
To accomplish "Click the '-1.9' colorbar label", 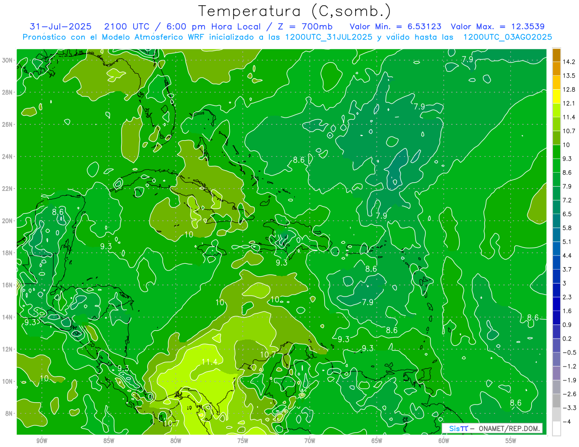I will (x=569, y=380).
